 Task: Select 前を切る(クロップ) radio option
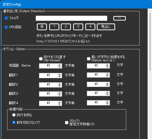14,122
